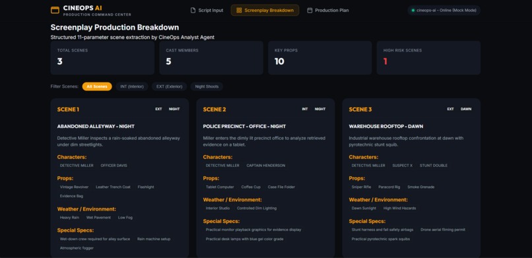This screenshot has height=258, width=532.
Task: Click DETECTIVE MILLER tag in Scene 2
Action: coord(222,166)
